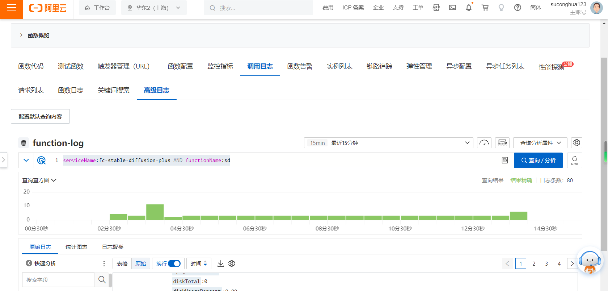Click the lightbulb icon in top bar

coord(501,8)
